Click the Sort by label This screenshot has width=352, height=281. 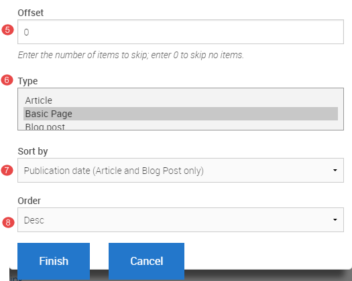pos(33,151)
